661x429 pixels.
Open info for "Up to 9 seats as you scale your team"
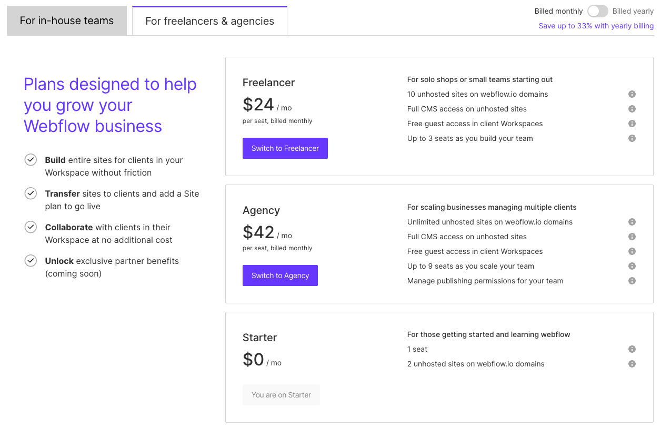coord(632,266)
